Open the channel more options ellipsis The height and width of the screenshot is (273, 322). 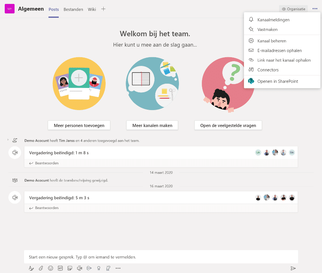(315, 9)
